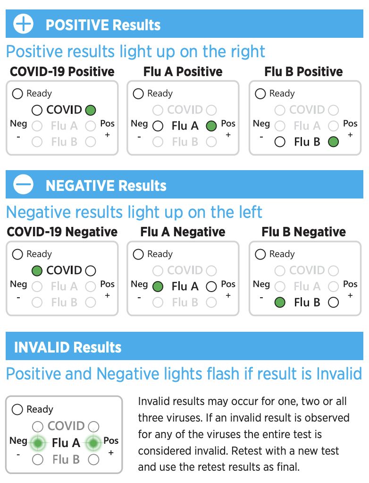Click green Flu A light in Flu A Negative panel
Viewport: 369px width, 483px height.
point(158,286)
